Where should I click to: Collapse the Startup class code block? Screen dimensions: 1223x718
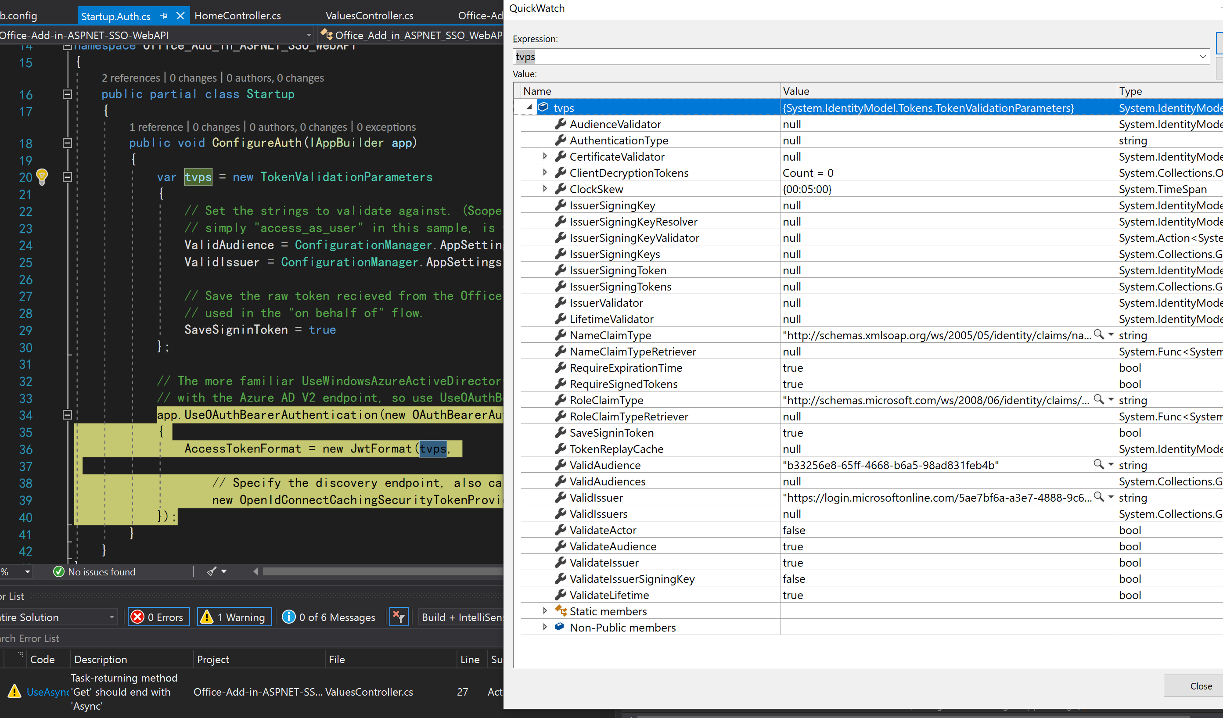click(x=68, y=94)
